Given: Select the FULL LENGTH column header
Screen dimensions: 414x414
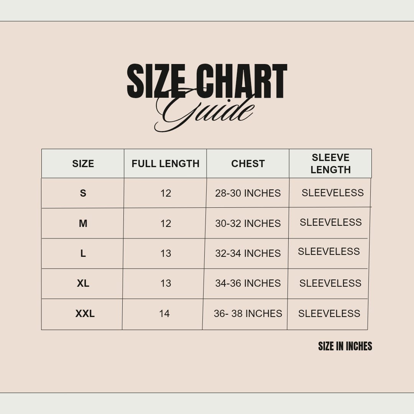Looking at the screenshot, I should 165,164.
